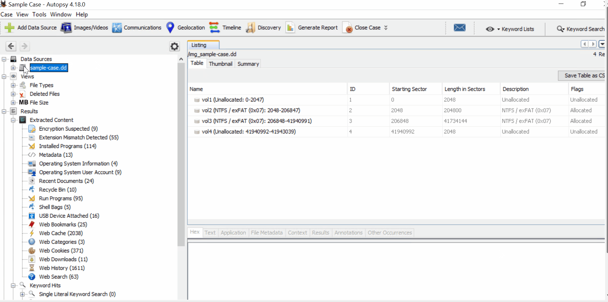Image resolution: width=608 pixels, height=302 pixels.
Task: Click the Encryption Suspected icon
Action: click(x=32, y=129)
